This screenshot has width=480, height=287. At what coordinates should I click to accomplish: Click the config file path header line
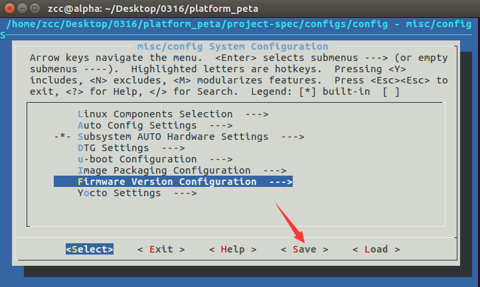239,24
